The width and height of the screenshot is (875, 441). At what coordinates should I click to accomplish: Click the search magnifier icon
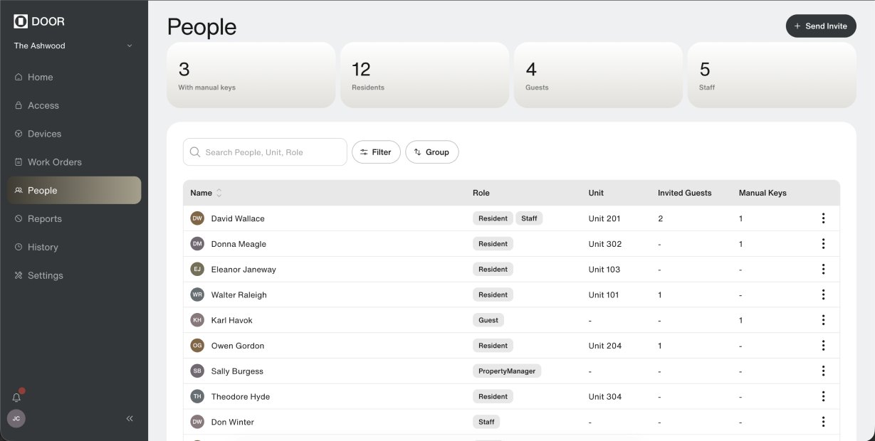click(x=196, y=152)
